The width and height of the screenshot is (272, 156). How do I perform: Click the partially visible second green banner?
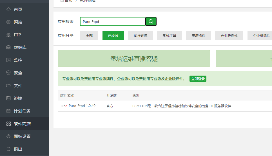(x=244, y=59)
